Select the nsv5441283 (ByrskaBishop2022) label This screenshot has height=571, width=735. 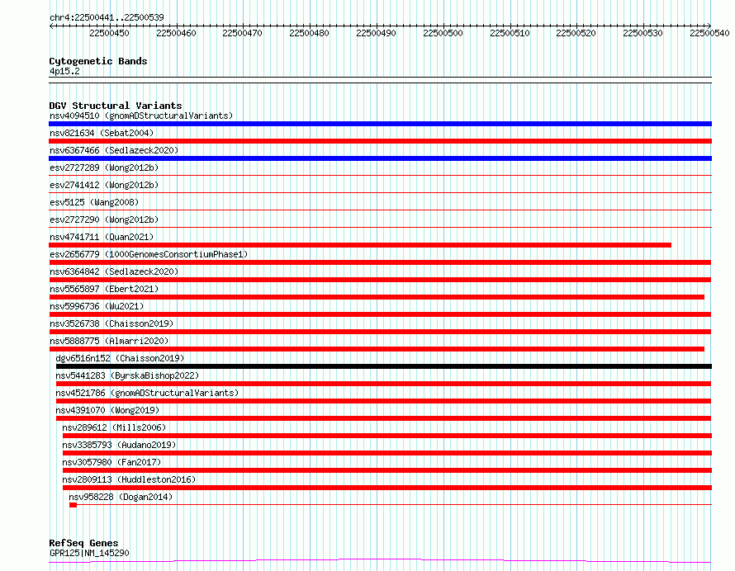point(127,375)
